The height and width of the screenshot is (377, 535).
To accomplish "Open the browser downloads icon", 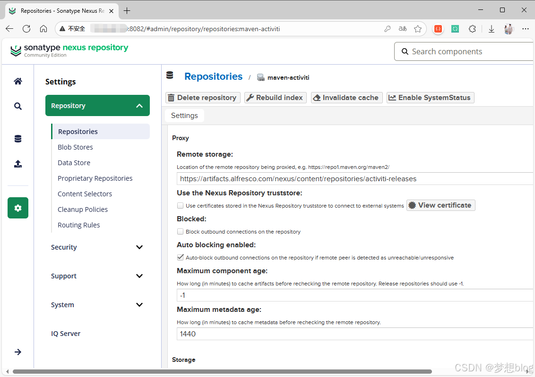I will [x=492, y=29].
